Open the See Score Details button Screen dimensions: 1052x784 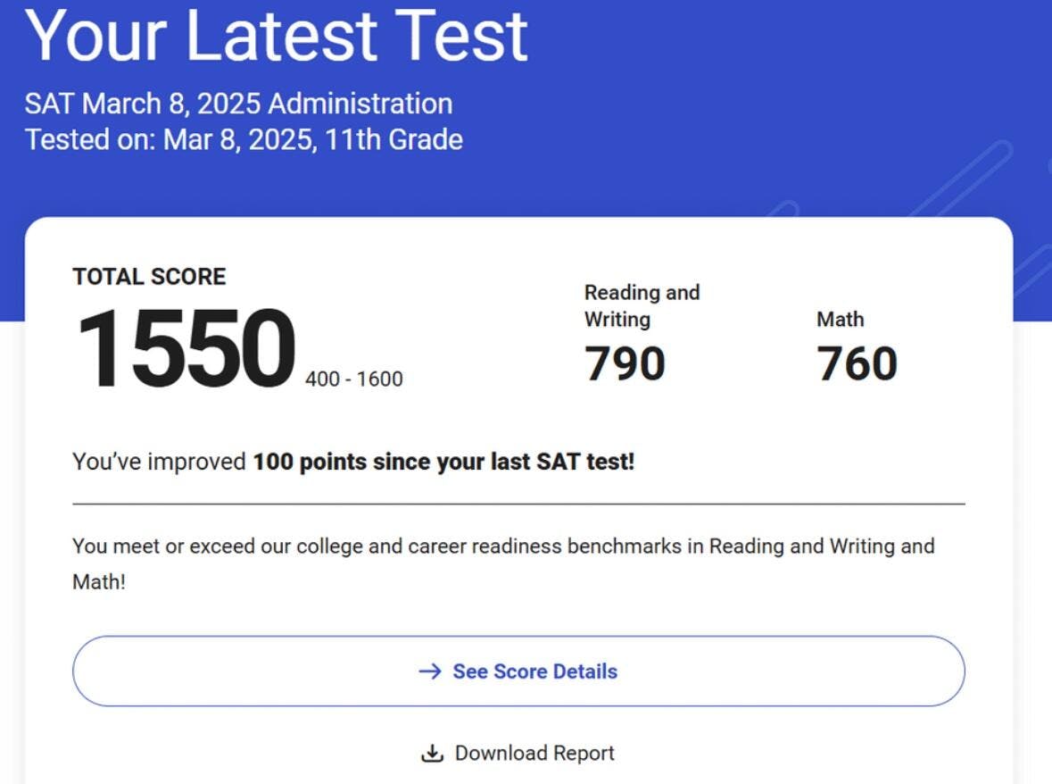[x=518, y=671]
